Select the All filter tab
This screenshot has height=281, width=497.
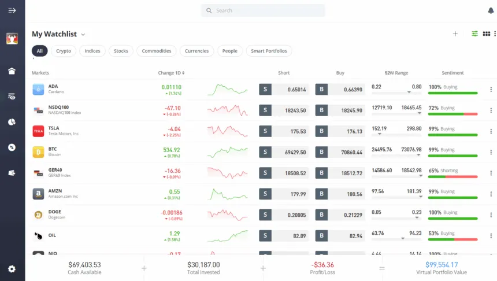[x=40, y=51]
